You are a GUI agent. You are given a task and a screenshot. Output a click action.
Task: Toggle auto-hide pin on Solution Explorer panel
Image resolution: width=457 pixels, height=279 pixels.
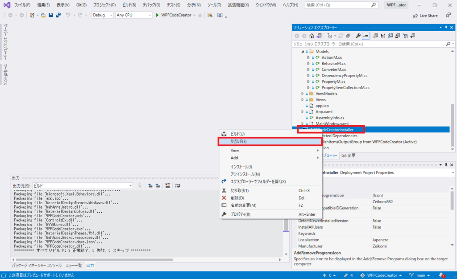446,27
